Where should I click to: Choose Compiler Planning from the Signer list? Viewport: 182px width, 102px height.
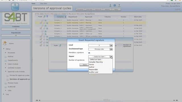[x=100, y=62]
